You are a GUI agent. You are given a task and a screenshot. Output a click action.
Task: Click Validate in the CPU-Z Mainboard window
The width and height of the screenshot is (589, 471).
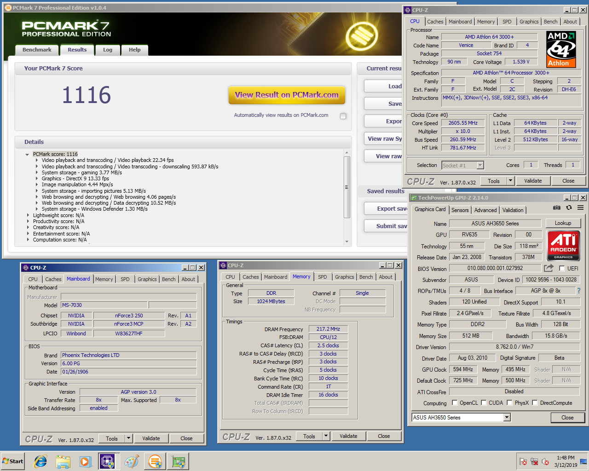[151, 438]
